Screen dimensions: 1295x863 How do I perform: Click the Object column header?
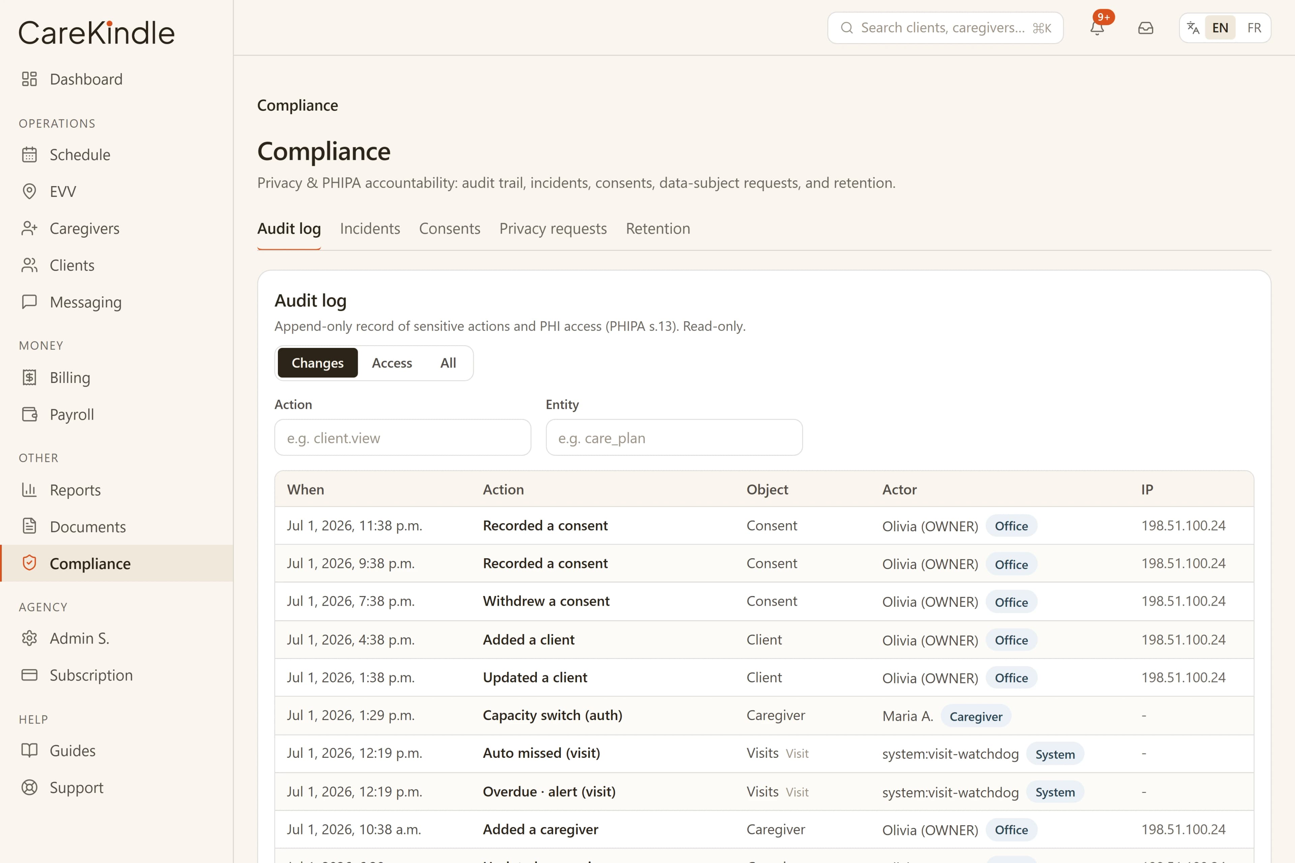[x=767, y=489]
